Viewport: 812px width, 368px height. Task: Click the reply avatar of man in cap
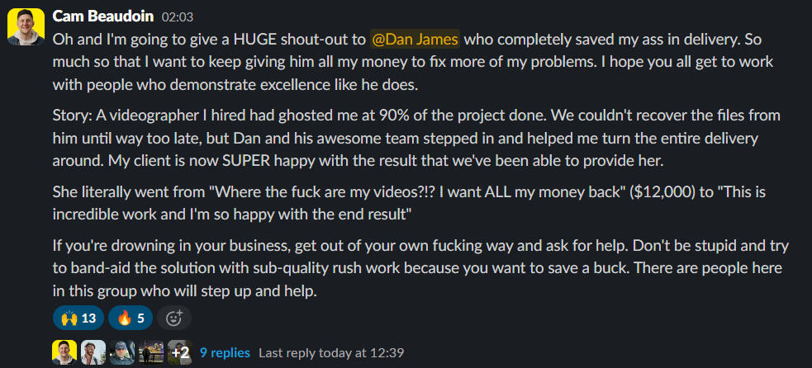(122, 352)
